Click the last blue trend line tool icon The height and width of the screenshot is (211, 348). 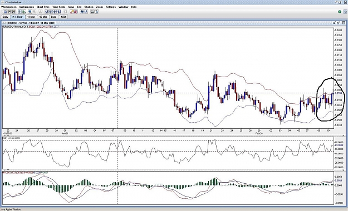click(59, 12)
